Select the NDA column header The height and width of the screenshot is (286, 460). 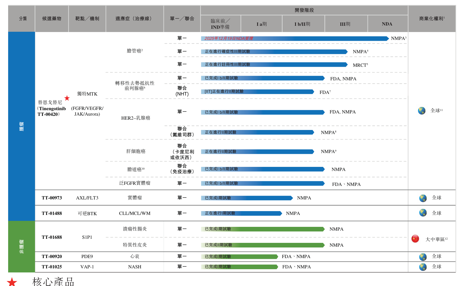click(x=387, y=24)
